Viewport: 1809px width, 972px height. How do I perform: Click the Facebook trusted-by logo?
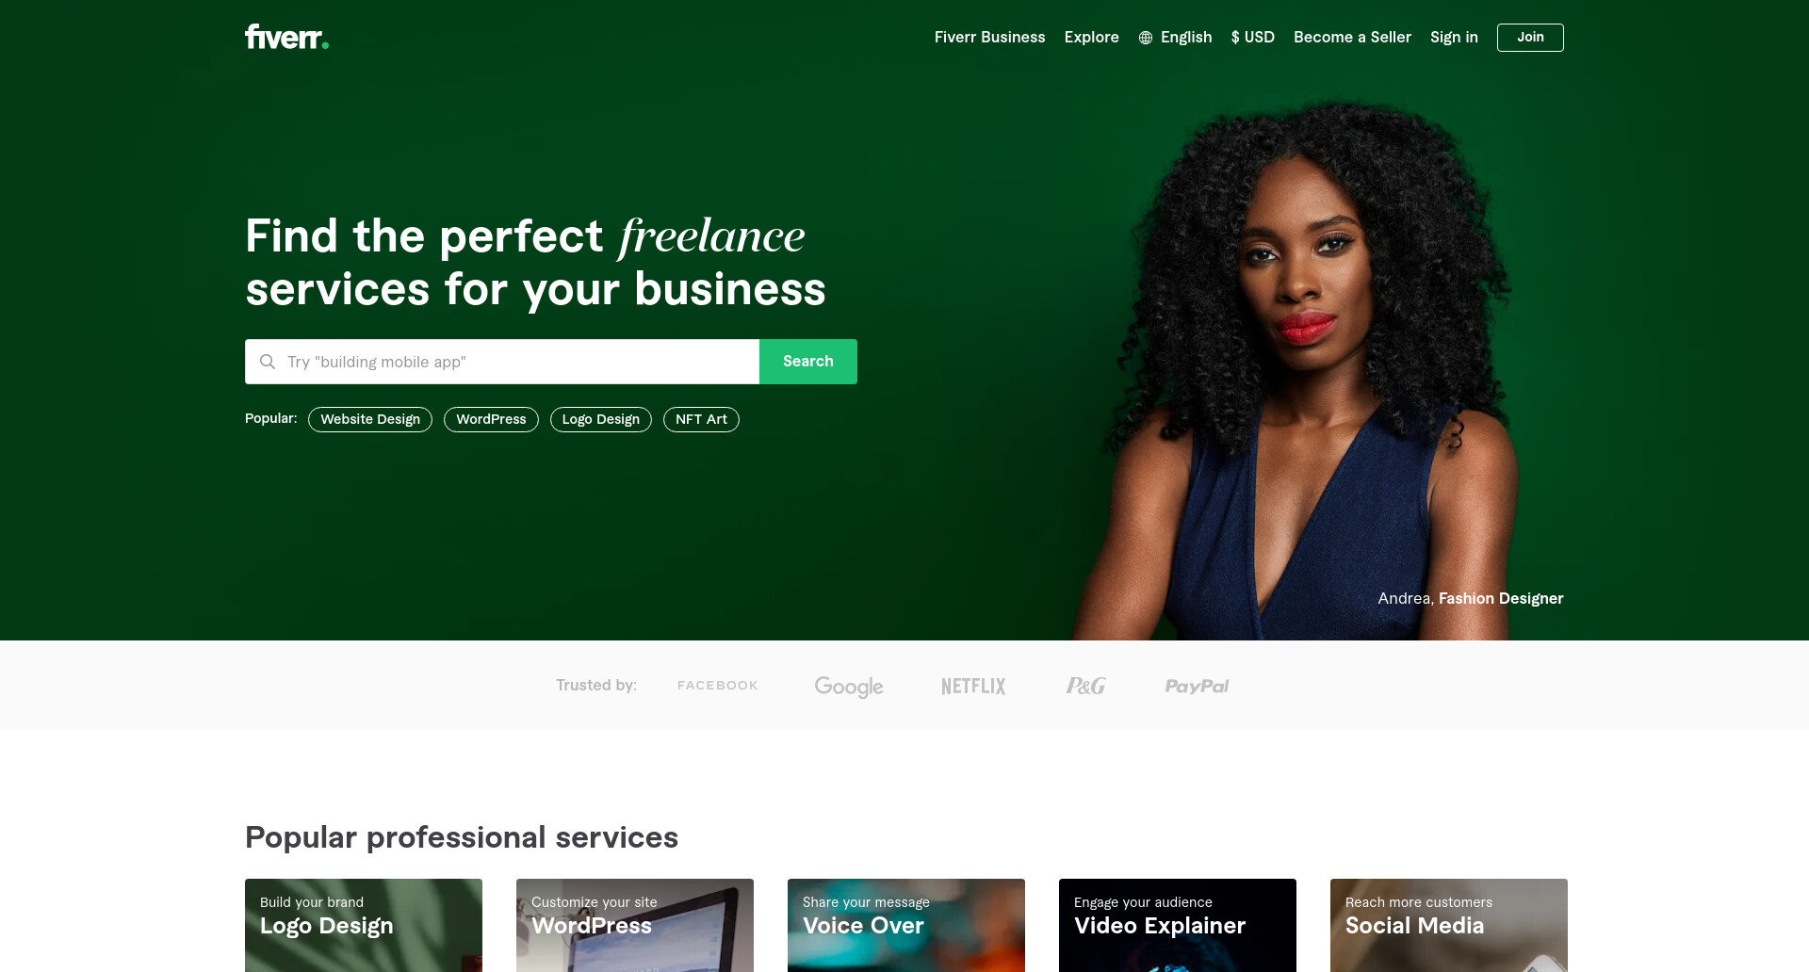coord(718,686)
